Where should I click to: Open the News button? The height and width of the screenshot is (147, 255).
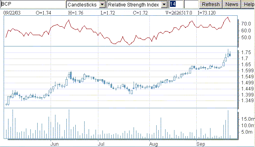pyautogui.click(x=232, y=4)
